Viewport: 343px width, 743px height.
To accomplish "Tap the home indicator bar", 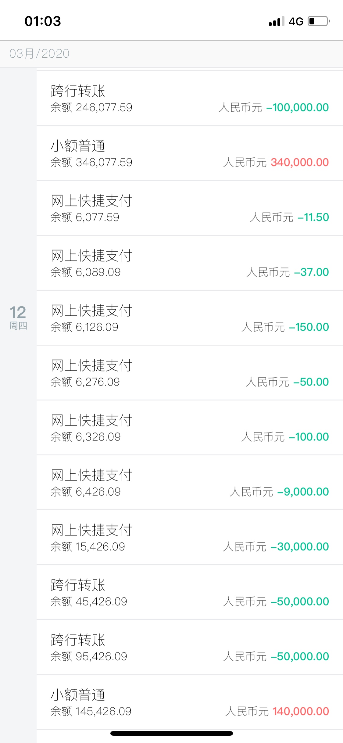I will pos(172,733).
